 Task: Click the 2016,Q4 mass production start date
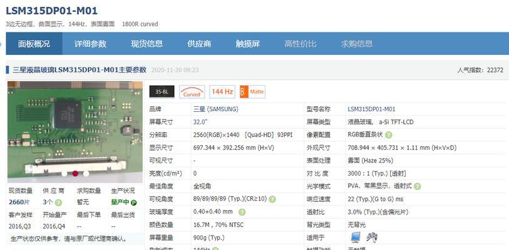(x=54, y=226)
